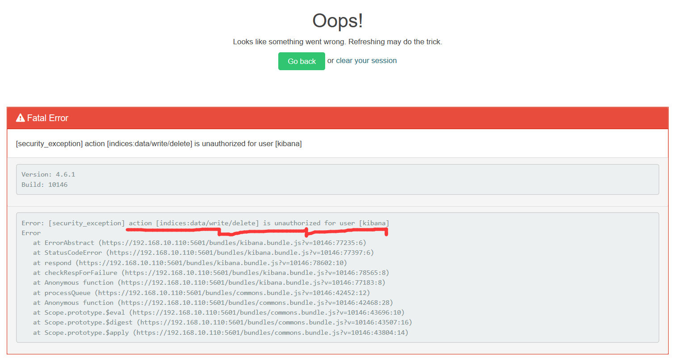Select the Scope.prototype.$eval stack line
The image size is (674, 358).
point(219,312)
